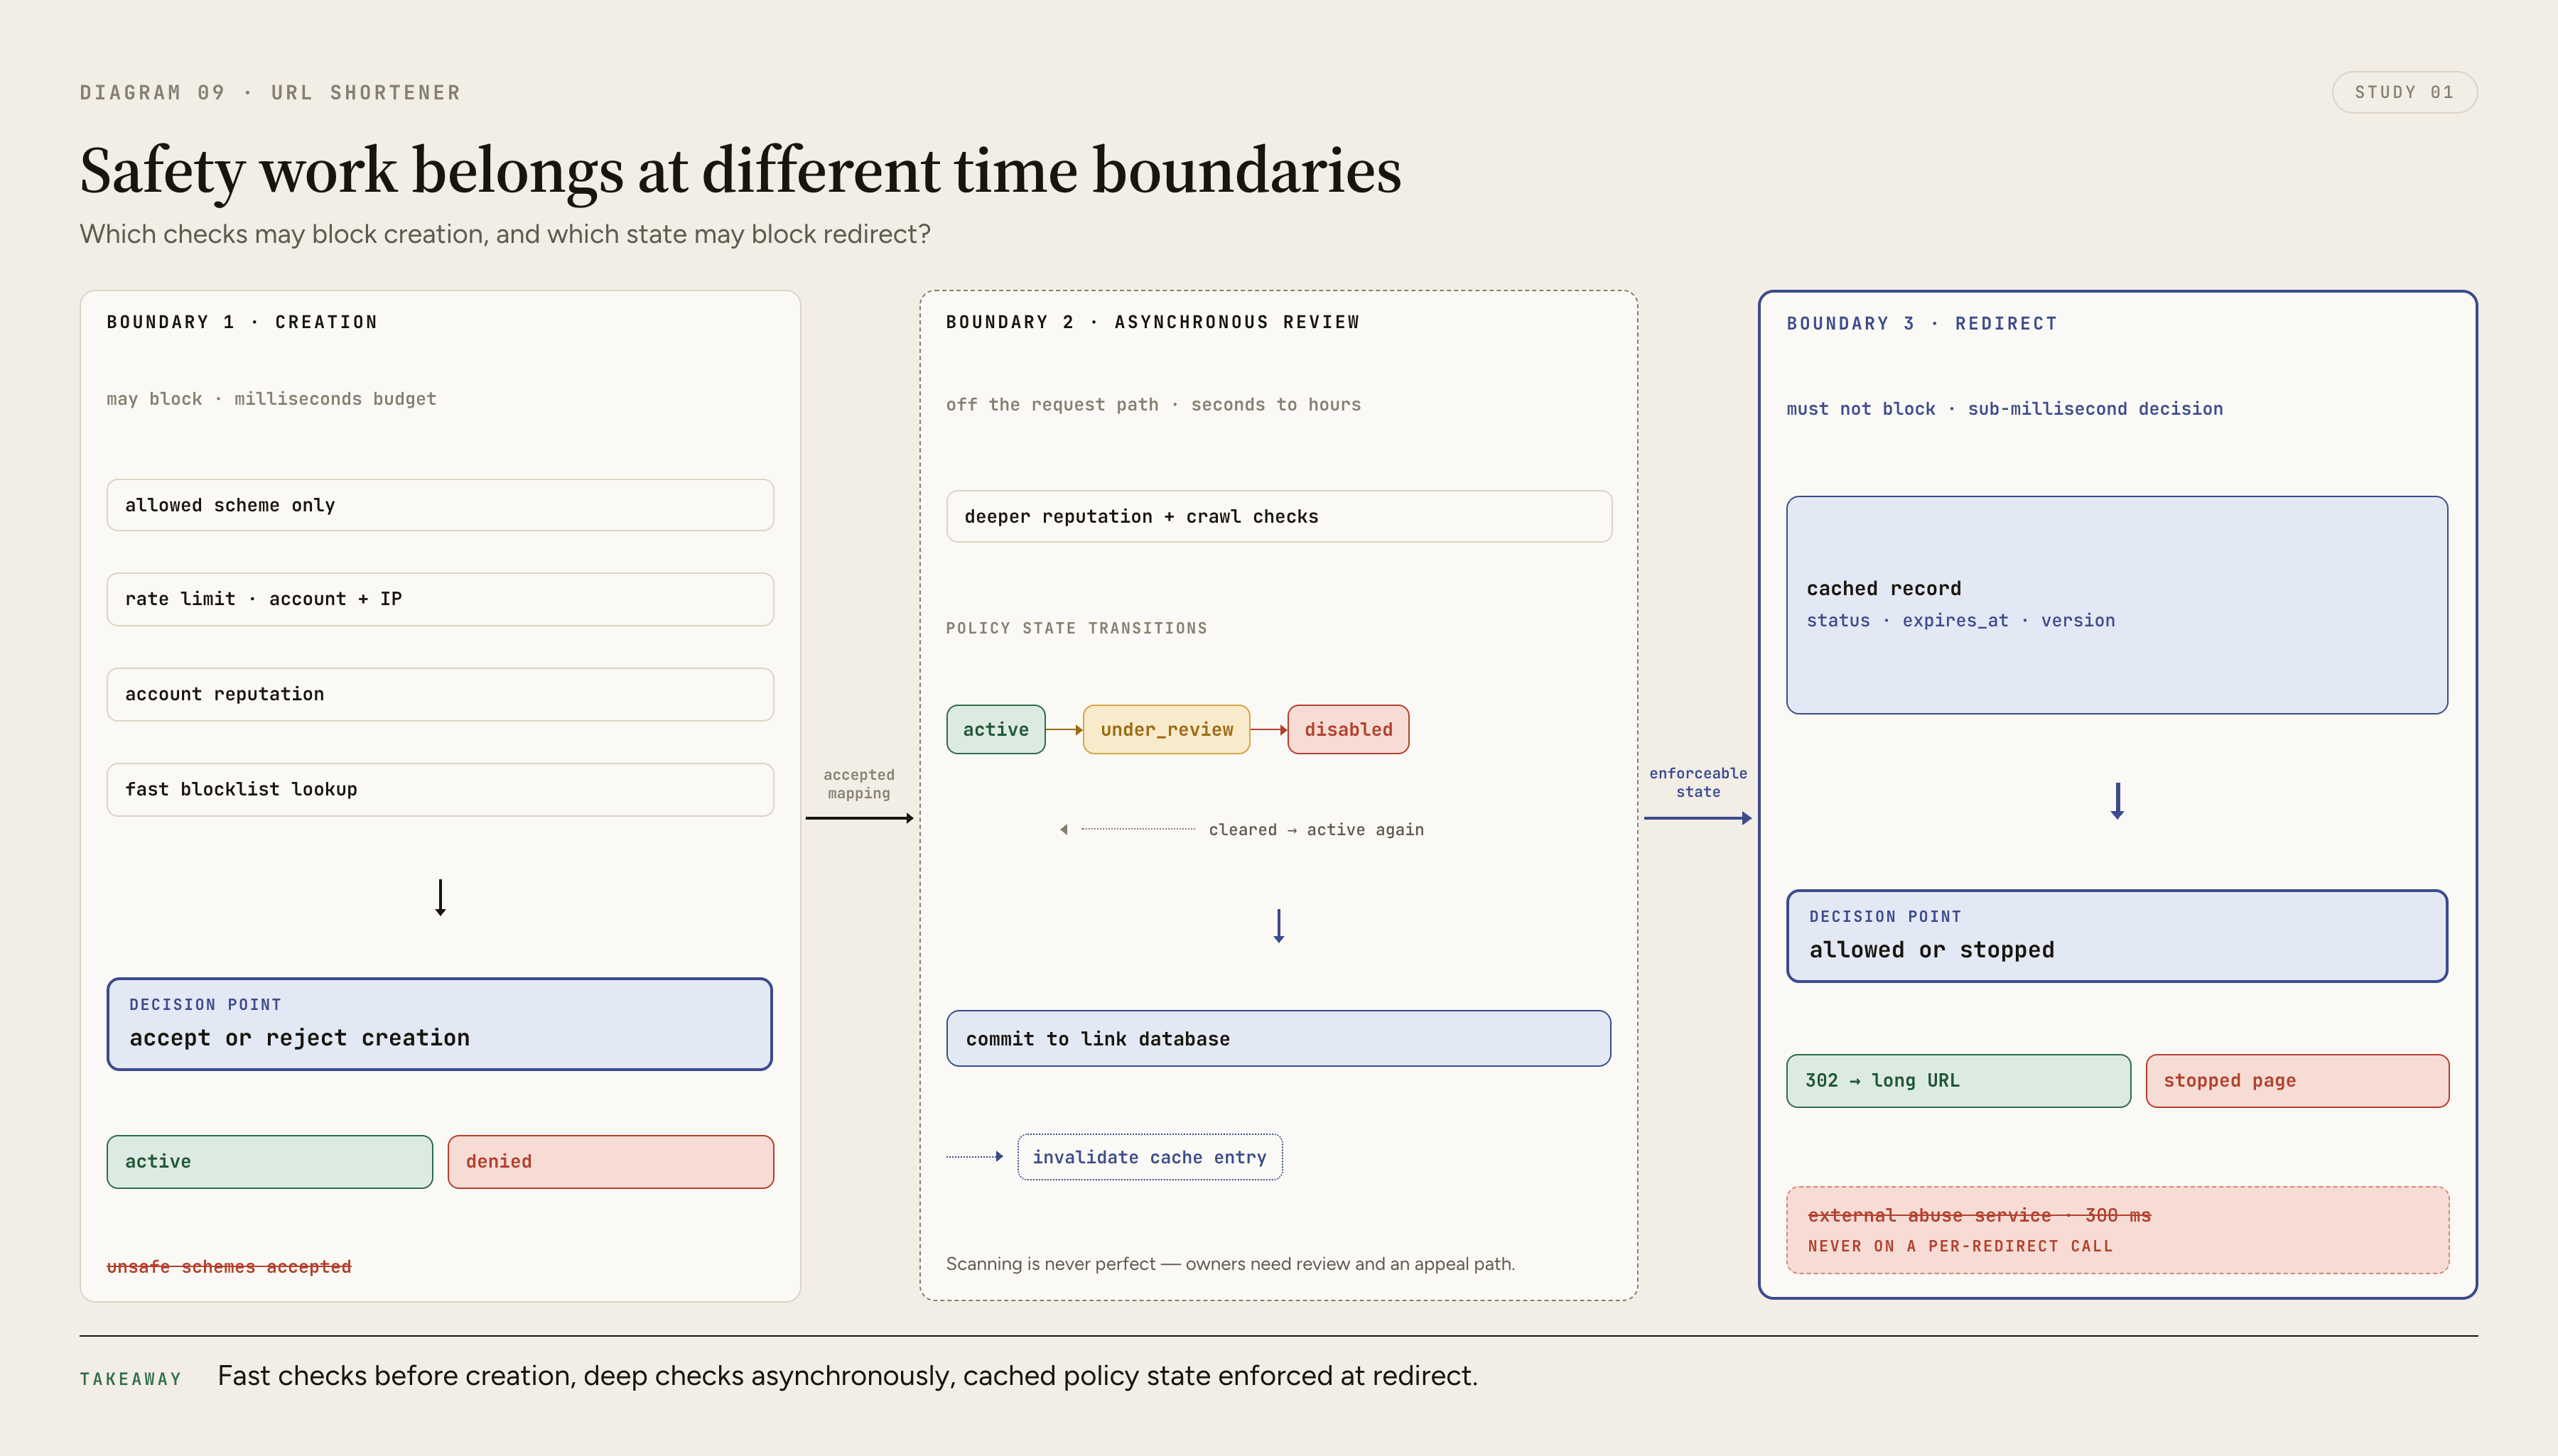The height and width of the screenshot is (1456, 2558).
Task: Select the 'account reputation' check box
Action: (440, 694)
